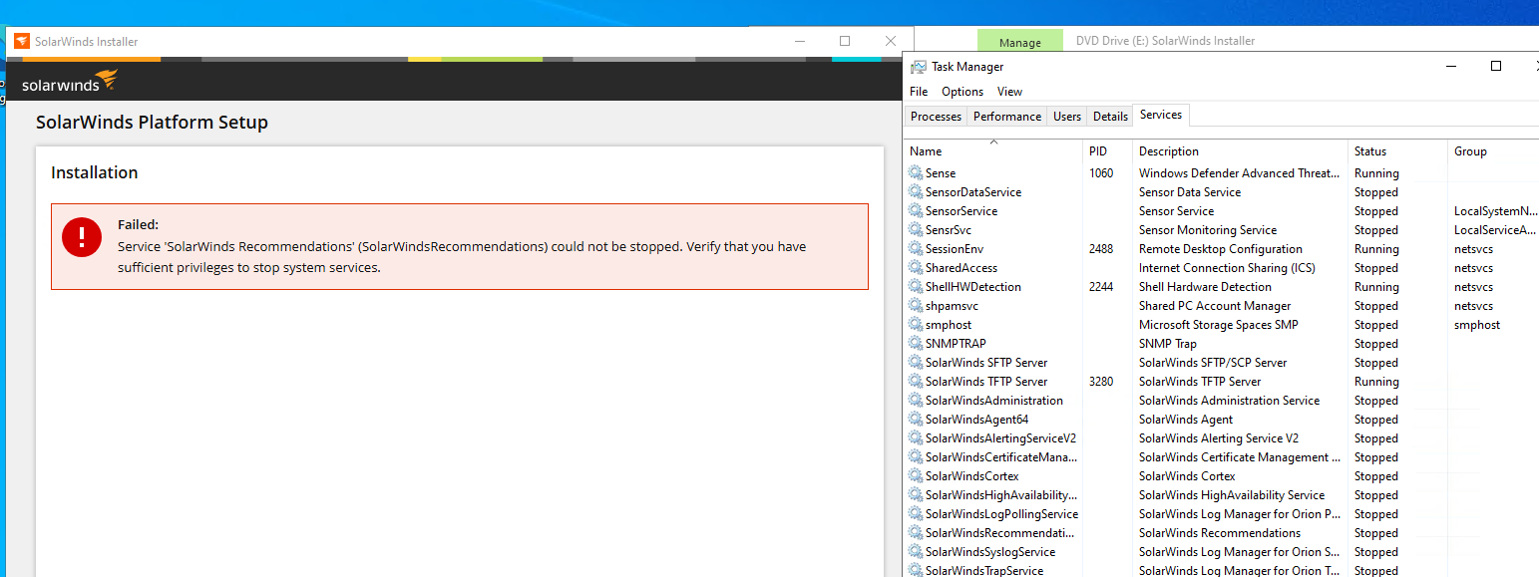Sort services by the Name column header
Viewport: 1539px width, 577px height.
[994, 151]
